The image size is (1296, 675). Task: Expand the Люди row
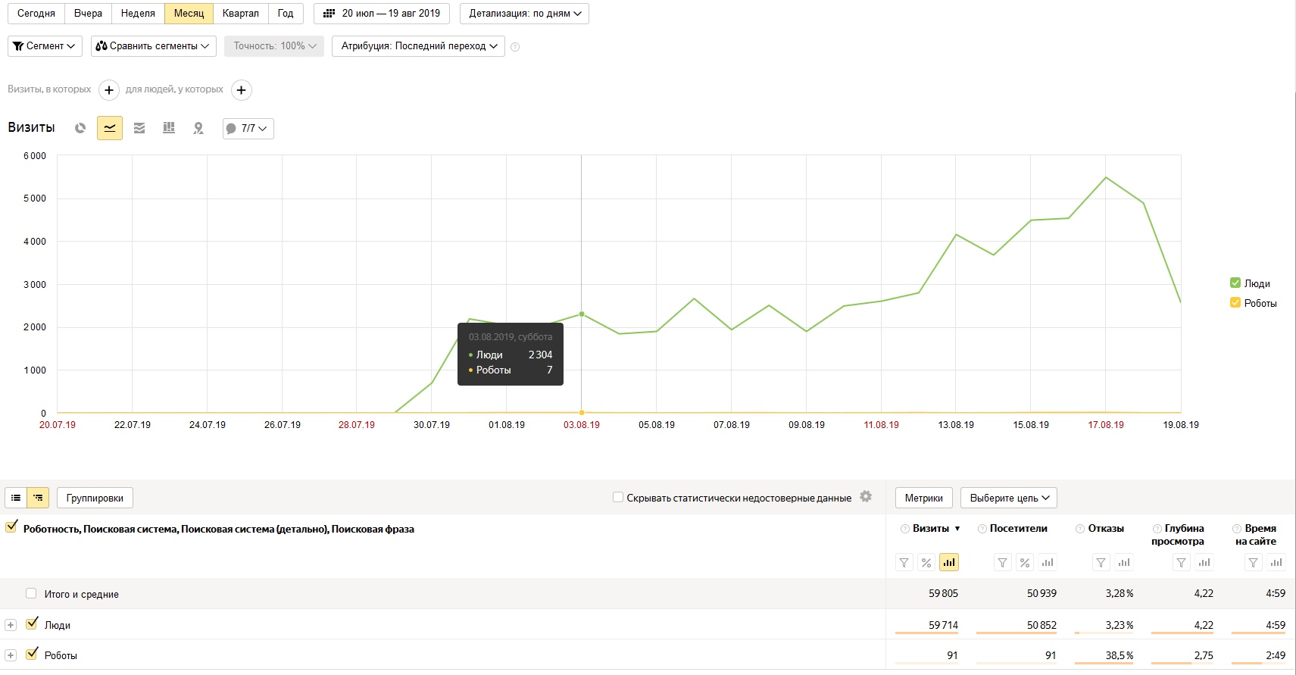(x=11, y=625)
